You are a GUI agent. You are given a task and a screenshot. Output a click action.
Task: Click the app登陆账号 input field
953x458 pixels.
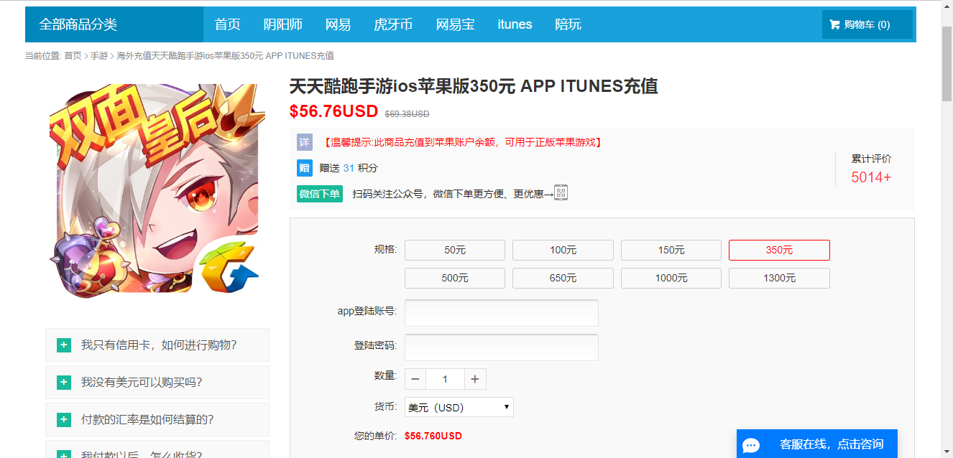click(501, 313)
